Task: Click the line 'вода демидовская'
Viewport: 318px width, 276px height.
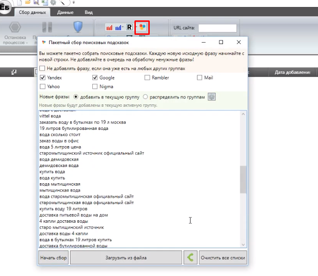Action: coord(59,159)
